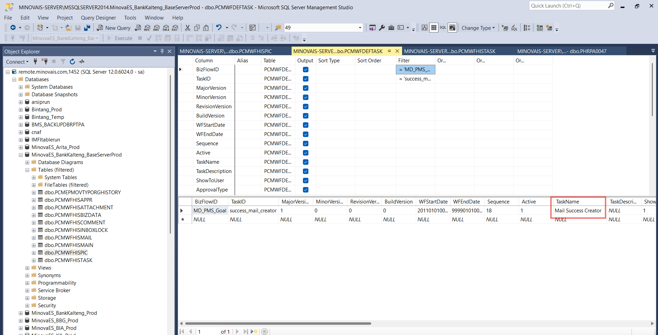Collapse the MinovaES_BankKalteng_BaseServerProd node
Viewport: 658px width, 335px height.
point(21,155)
